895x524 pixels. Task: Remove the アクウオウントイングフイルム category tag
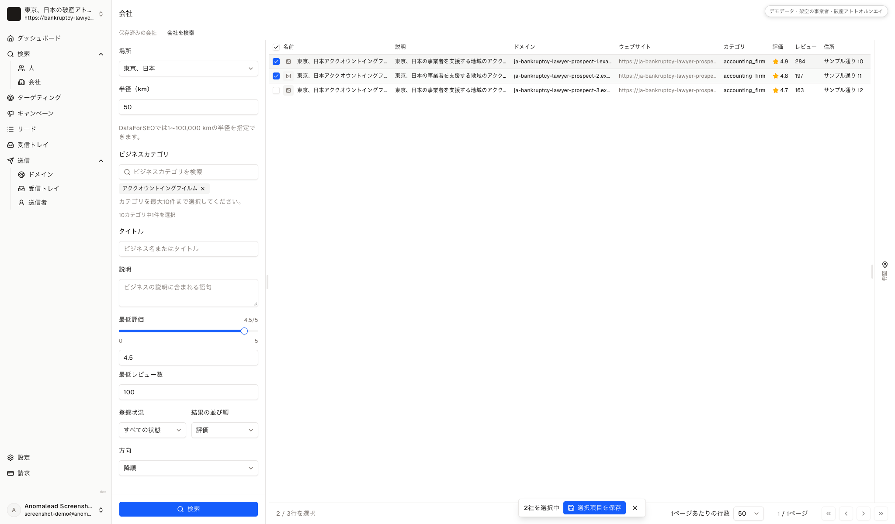203,189
